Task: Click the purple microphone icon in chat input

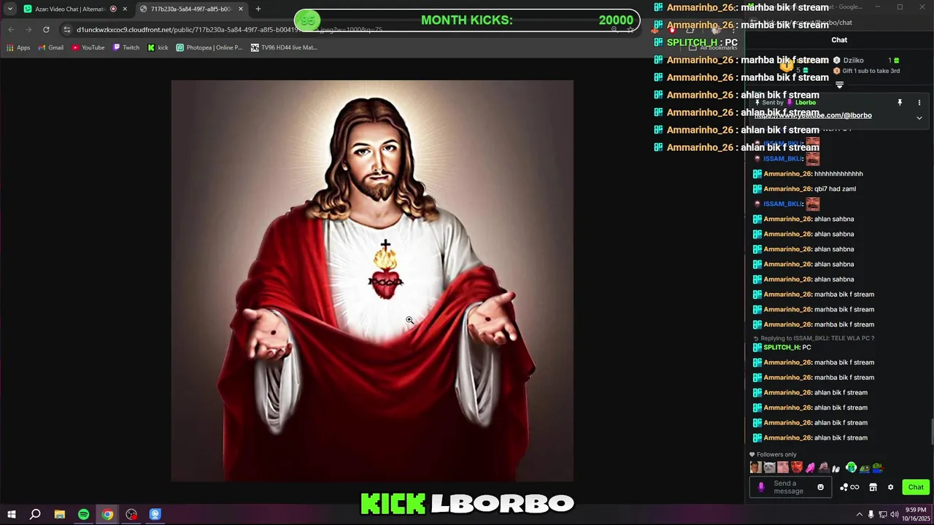Action: click(x=761, y=487)
